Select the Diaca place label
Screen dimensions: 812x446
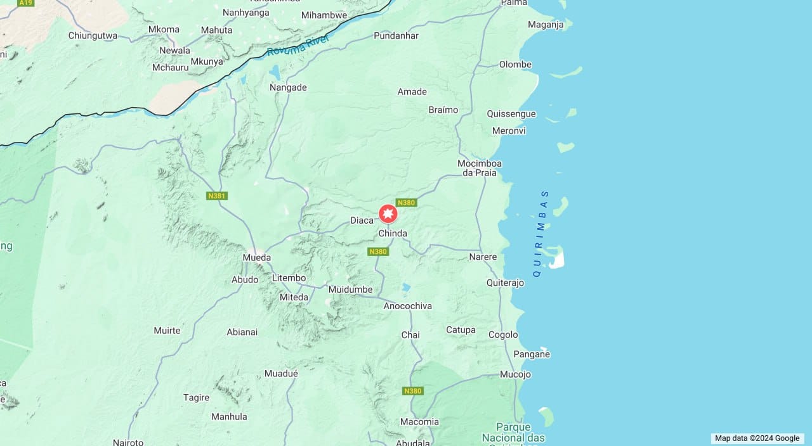(362, 220)
